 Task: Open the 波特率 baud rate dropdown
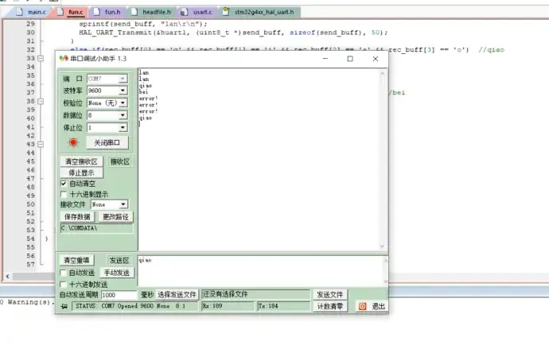point(123,91)
